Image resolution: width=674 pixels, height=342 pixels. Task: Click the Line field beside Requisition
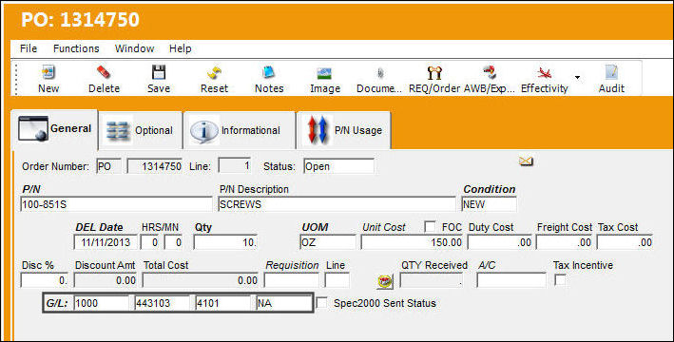click(337, 280)
